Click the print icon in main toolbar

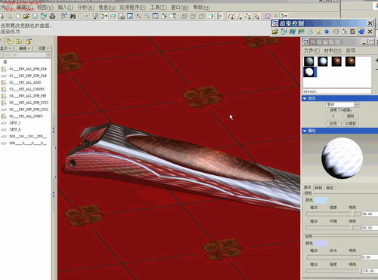click(x=52, y=17)
